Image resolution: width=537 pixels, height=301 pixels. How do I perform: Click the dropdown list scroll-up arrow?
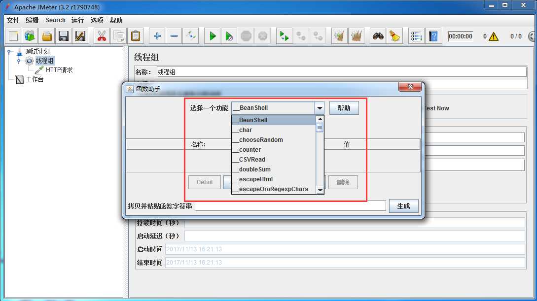[x=320, y=119]
